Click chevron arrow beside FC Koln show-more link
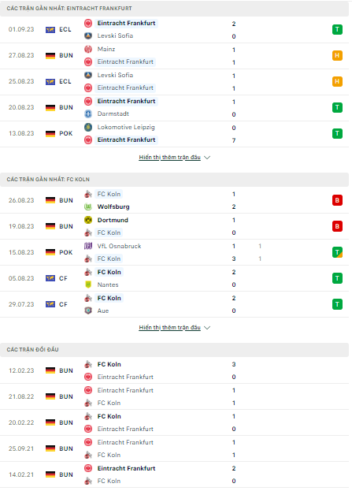 point(207,328)
